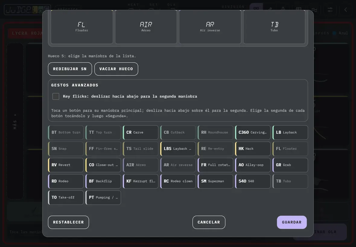
Task: Choose the TT Top turn maneuver
Action: click(x=103, y=132)
